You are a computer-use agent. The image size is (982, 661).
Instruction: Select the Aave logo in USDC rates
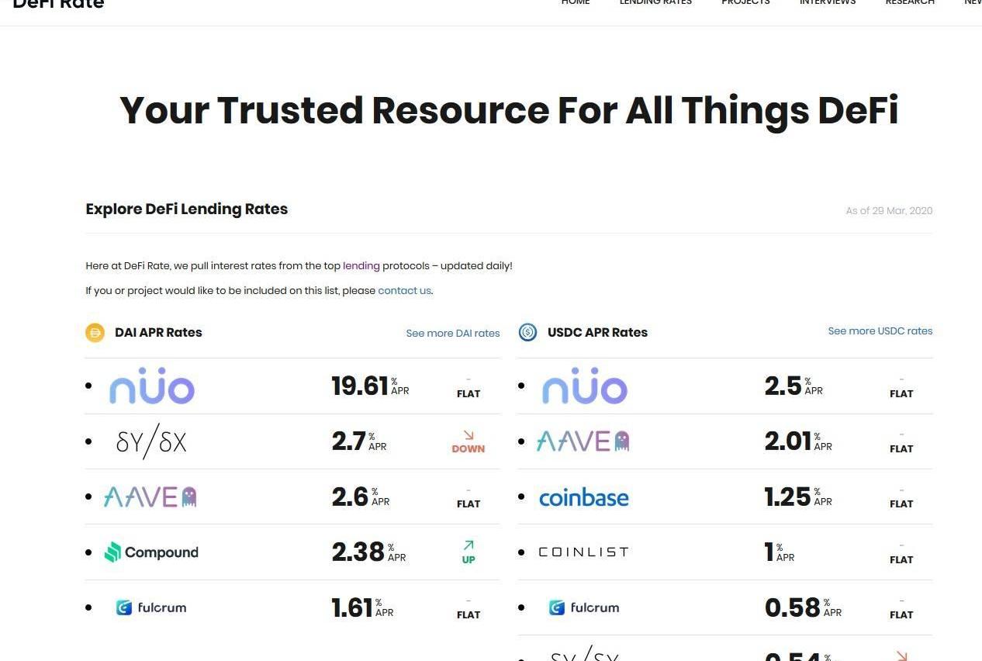(583, 441)
